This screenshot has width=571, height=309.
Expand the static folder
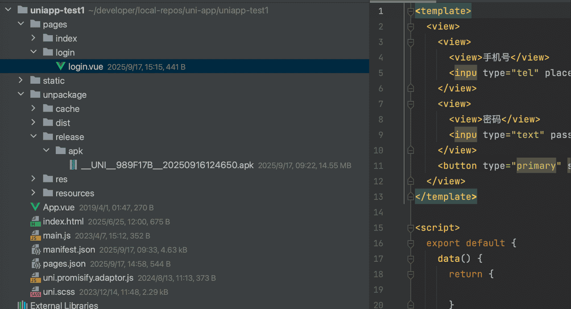[x=21, y=81]
